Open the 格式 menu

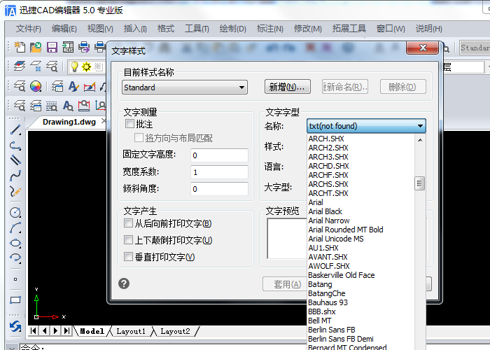coord(166,29)
